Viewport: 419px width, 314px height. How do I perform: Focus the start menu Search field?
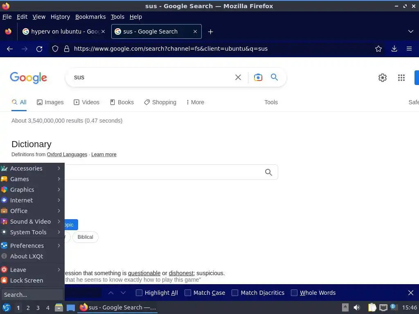(x=32, y=295)
